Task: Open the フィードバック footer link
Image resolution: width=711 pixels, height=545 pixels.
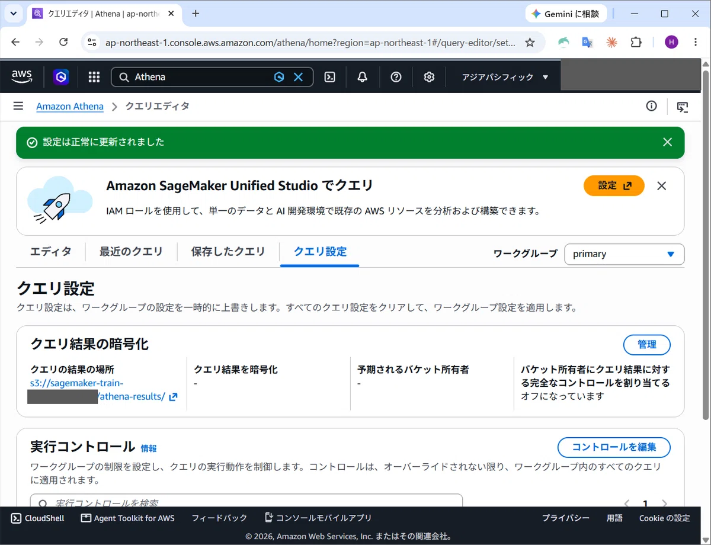Action: 219,518
